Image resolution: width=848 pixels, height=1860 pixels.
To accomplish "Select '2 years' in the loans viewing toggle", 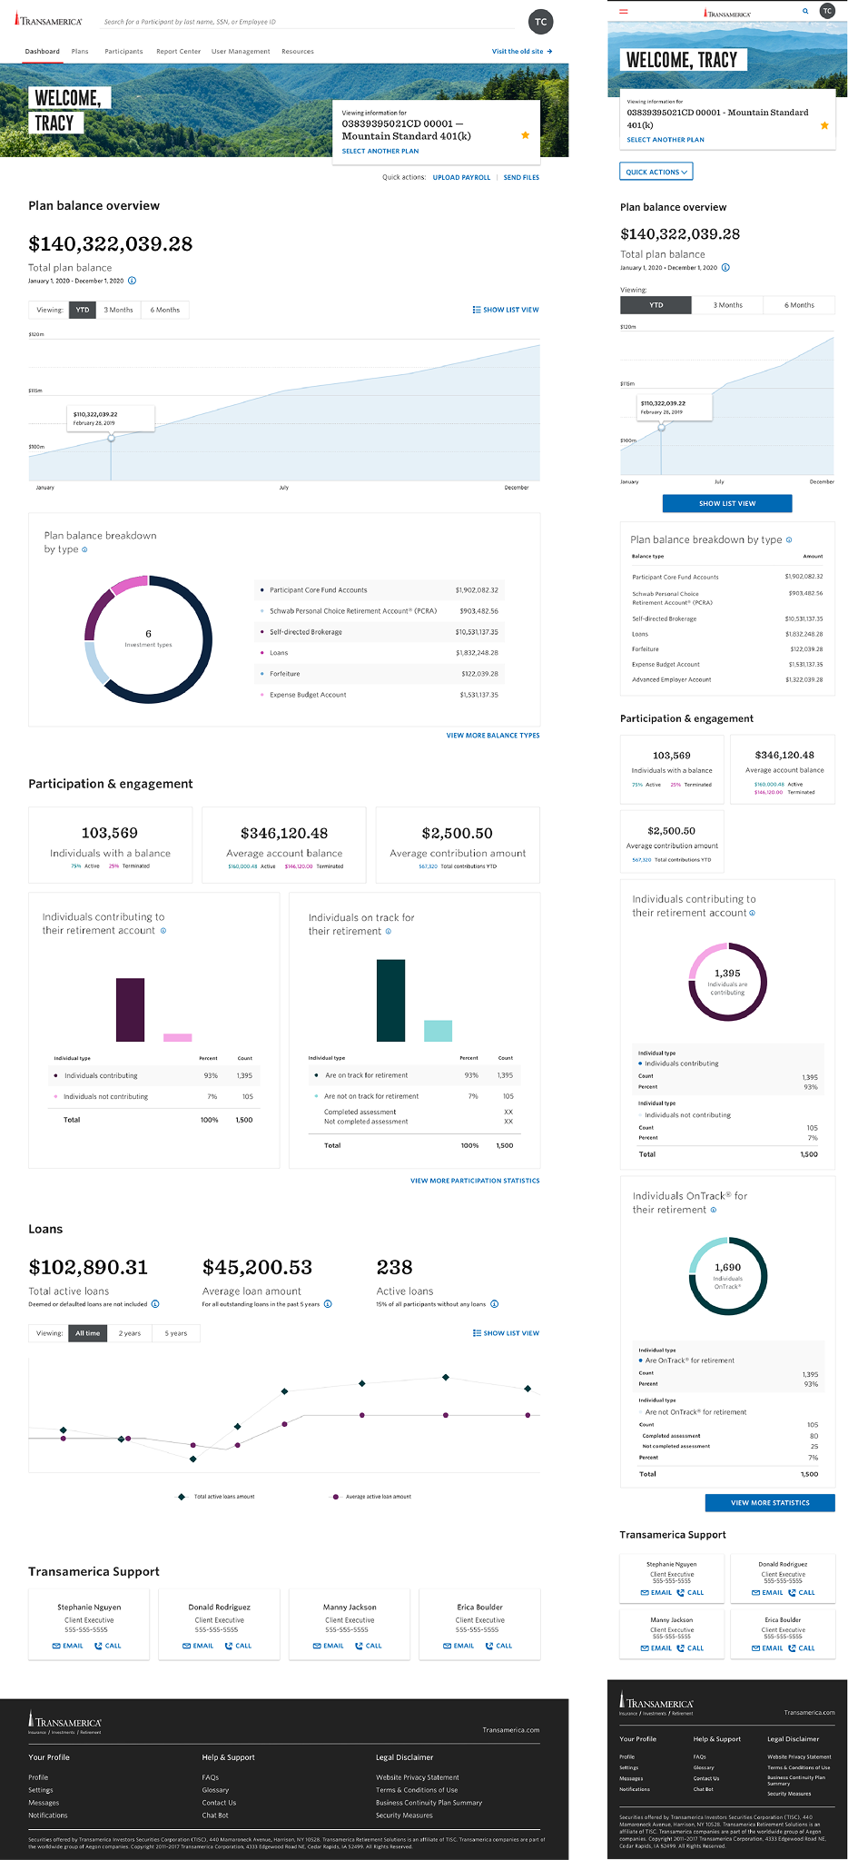I will (130, 1333).
